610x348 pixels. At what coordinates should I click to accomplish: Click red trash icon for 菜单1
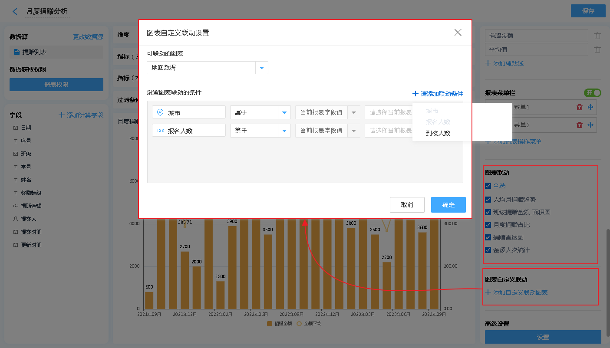(579, 107)
